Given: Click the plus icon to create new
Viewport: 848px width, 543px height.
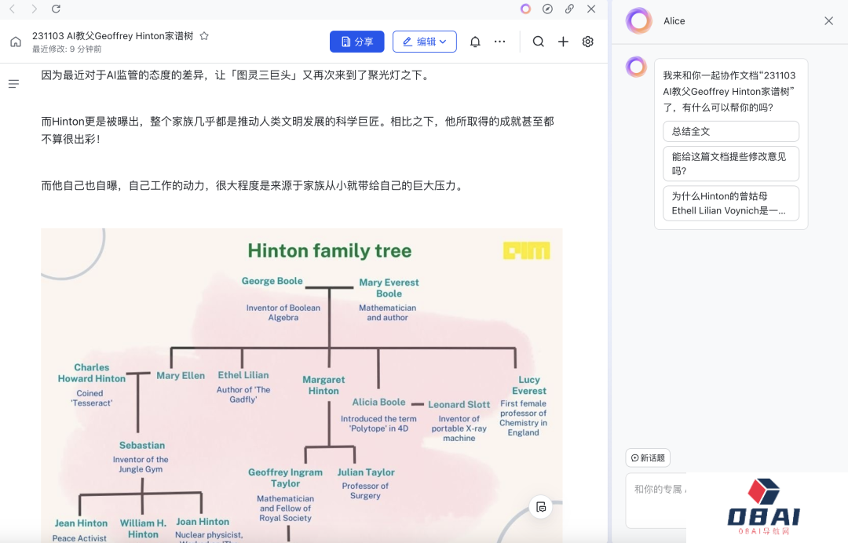Looking at the screenshot, I should (563, 42).
